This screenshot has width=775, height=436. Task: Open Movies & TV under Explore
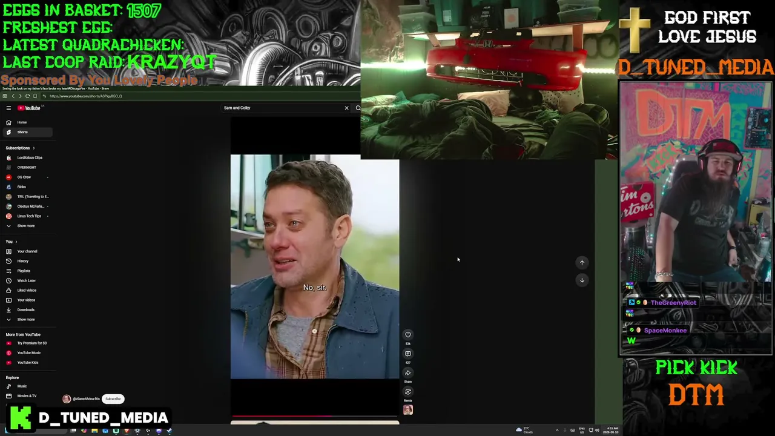(x=27, y=395)
